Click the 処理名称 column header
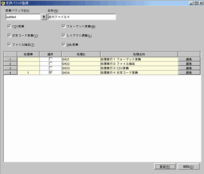 click(139, 54)
